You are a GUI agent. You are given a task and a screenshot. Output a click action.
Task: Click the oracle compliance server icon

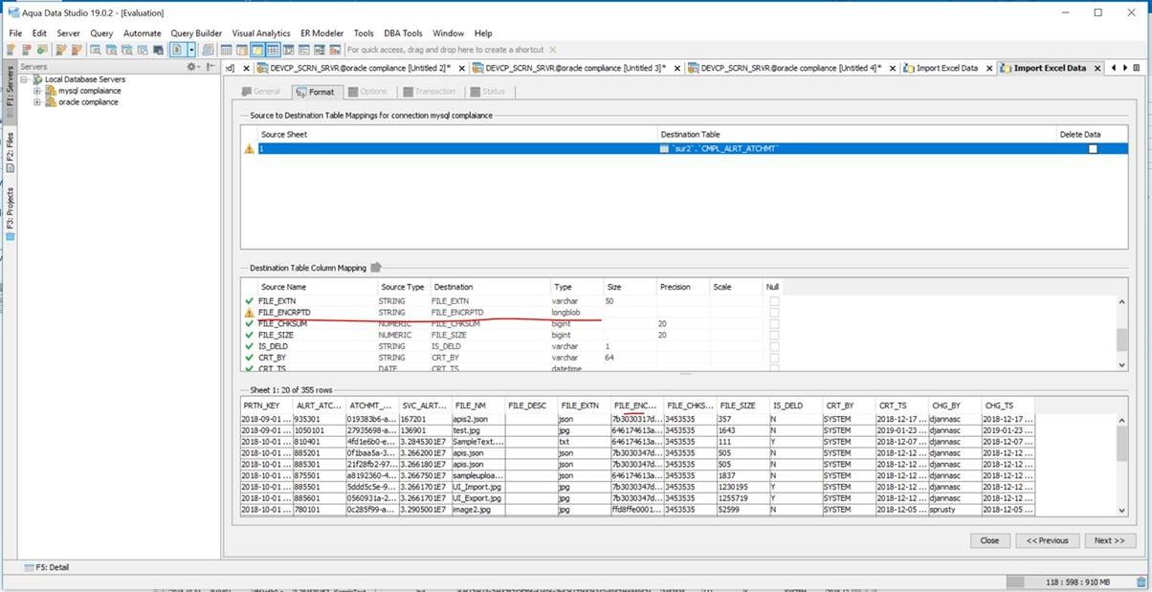click(51, 102)
